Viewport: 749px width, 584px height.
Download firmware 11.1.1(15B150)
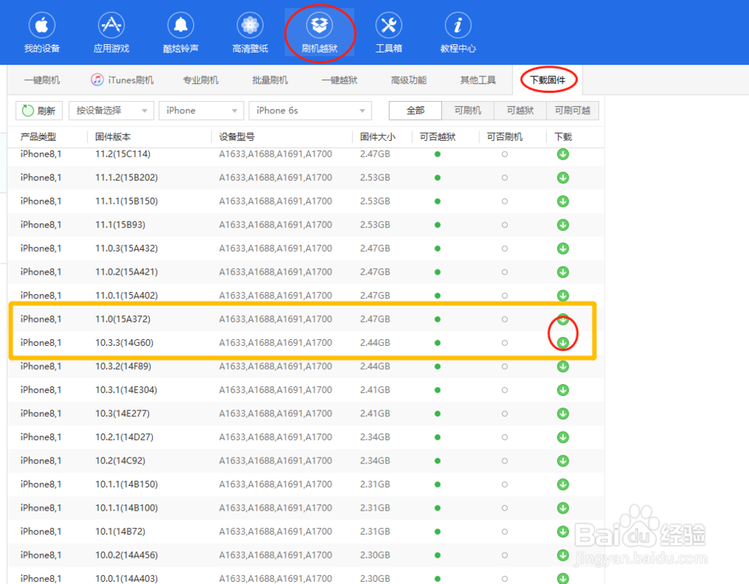pyautogui.click(x=563, y=201)
